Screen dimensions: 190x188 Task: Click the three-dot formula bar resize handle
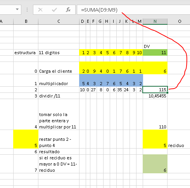pos(27,10)
